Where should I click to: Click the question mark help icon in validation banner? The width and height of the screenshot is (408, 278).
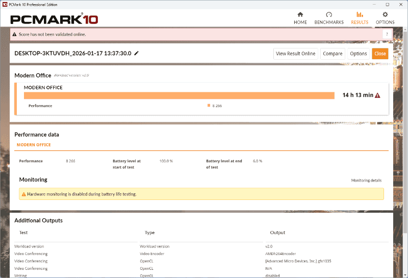pyautogui.click(x=387, y=34)
